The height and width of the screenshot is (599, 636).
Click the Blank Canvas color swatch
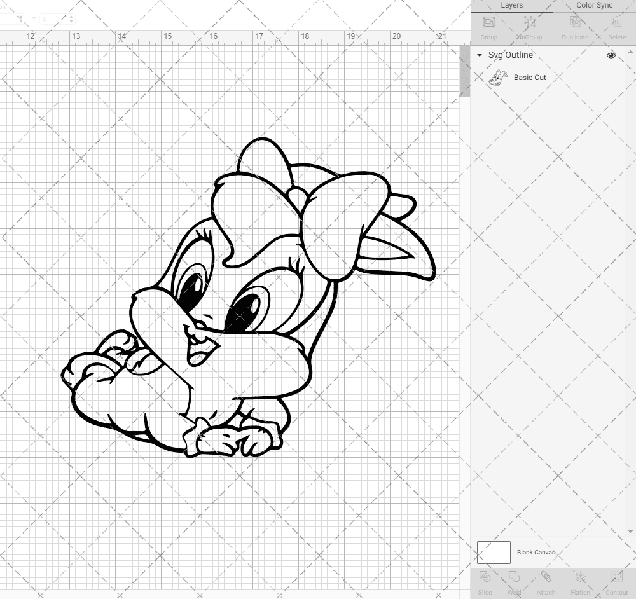(494, 553)
